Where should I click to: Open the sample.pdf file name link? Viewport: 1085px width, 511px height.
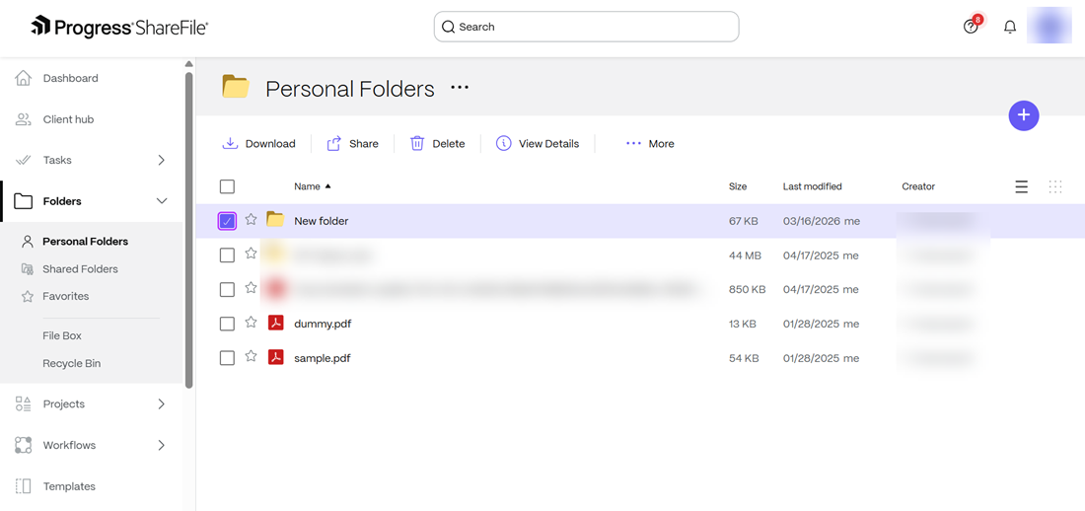coord(322,358)
